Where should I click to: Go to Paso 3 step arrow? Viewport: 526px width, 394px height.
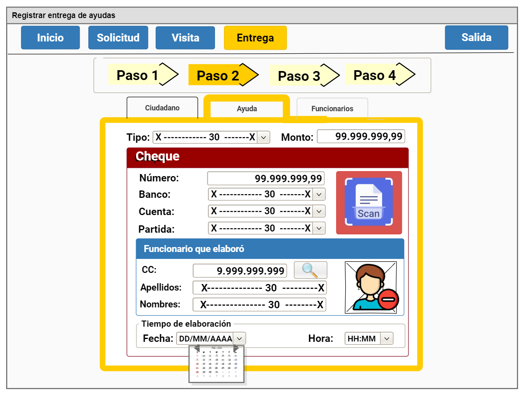coord(305,76)
